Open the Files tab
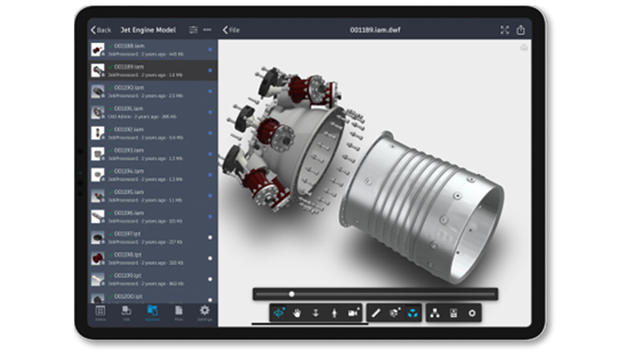 pyautogui.click(x=179, y=313)
